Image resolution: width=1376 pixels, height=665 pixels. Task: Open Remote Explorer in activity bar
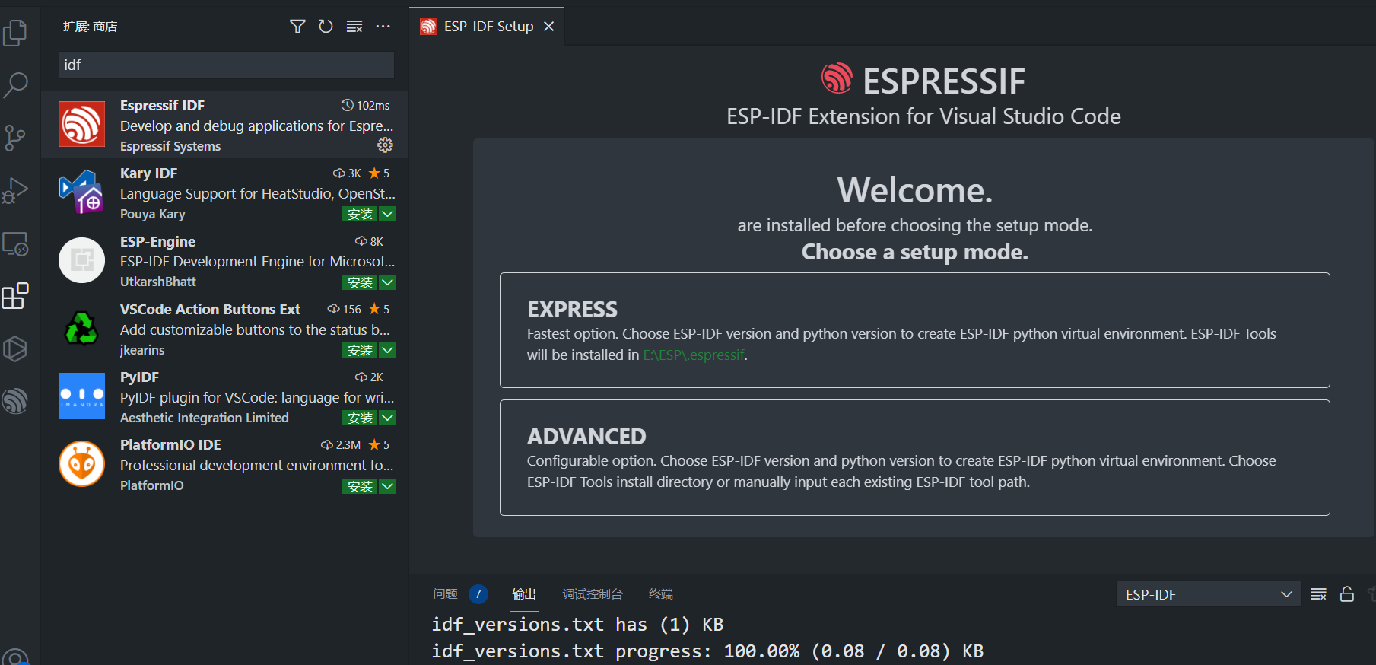pos(15,243)
